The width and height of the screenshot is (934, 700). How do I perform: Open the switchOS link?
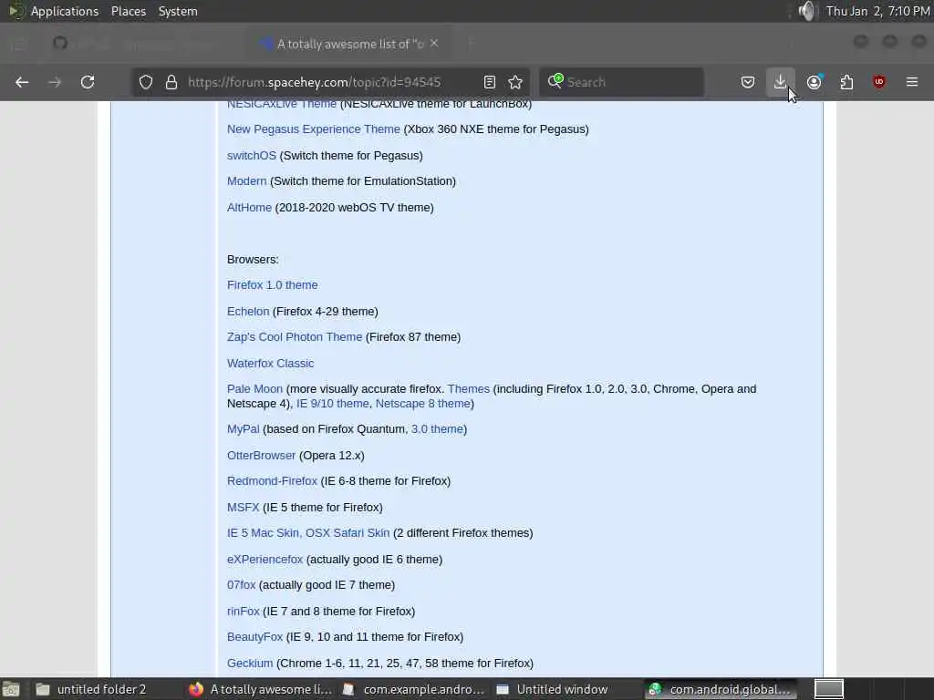point(252,155)
